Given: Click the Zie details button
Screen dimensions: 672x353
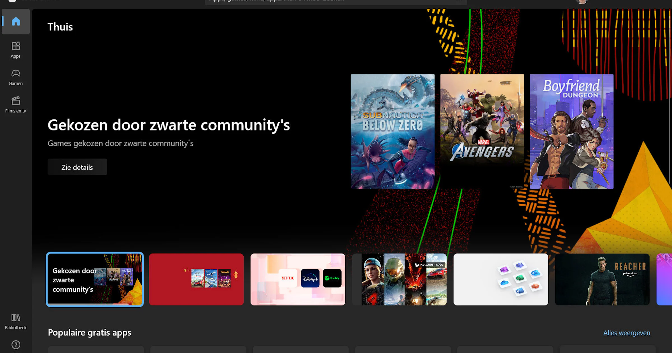Looking at the screenshot, I should 77,167.
